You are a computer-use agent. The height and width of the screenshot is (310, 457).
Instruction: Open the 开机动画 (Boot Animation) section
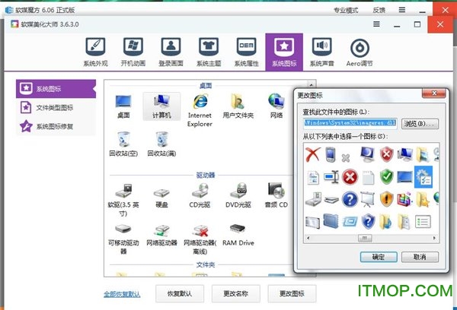131,52
